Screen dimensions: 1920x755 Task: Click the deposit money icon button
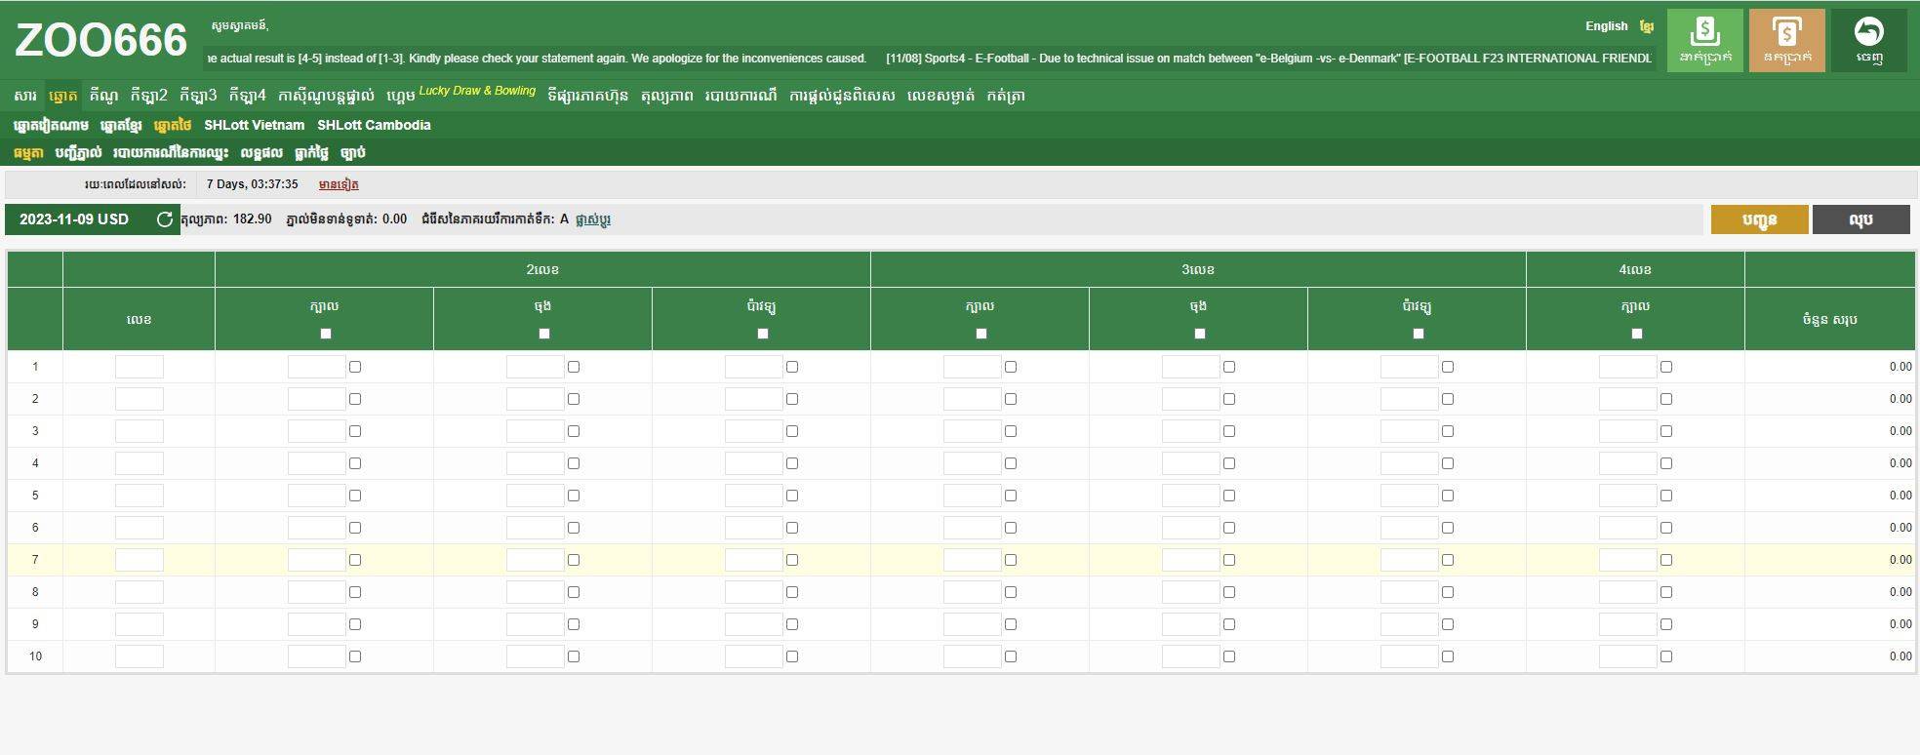(x=1704, y=40)
